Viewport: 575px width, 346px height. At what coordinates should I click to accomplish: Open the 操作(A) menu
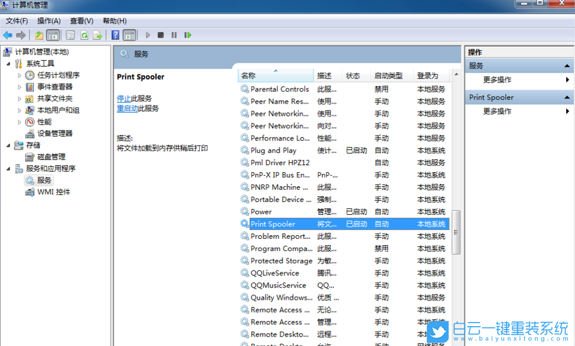point(49,21)
